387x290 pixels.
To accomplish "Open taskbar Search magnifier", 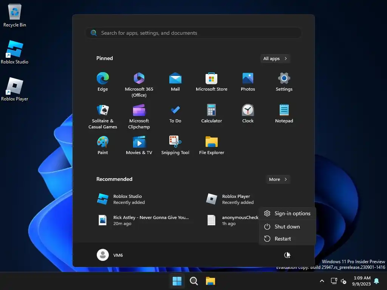I will pos(194,281).
